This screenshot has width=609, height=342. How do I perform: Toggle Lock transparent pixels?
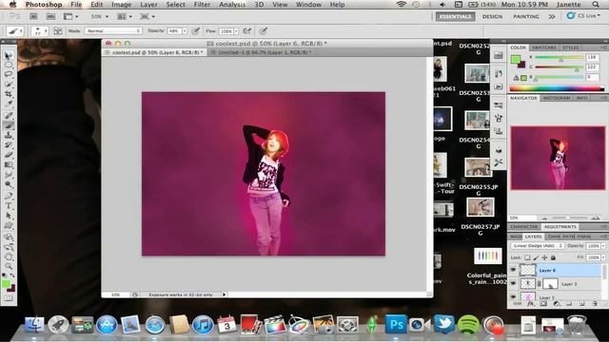(x=527, y=257)
